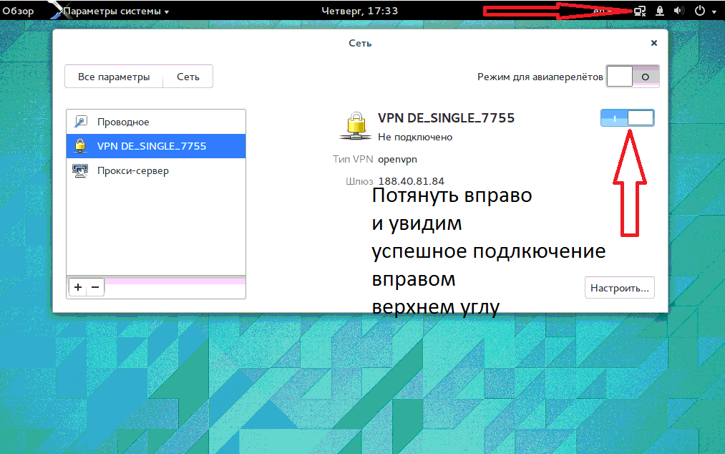Viewport: 725px width, 454px height.
Task: Remove selected connection with minus button
Action: (94, 287)
